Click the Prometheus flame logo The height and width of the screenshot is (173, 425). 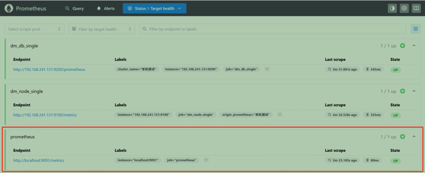[x=9, y=8]
